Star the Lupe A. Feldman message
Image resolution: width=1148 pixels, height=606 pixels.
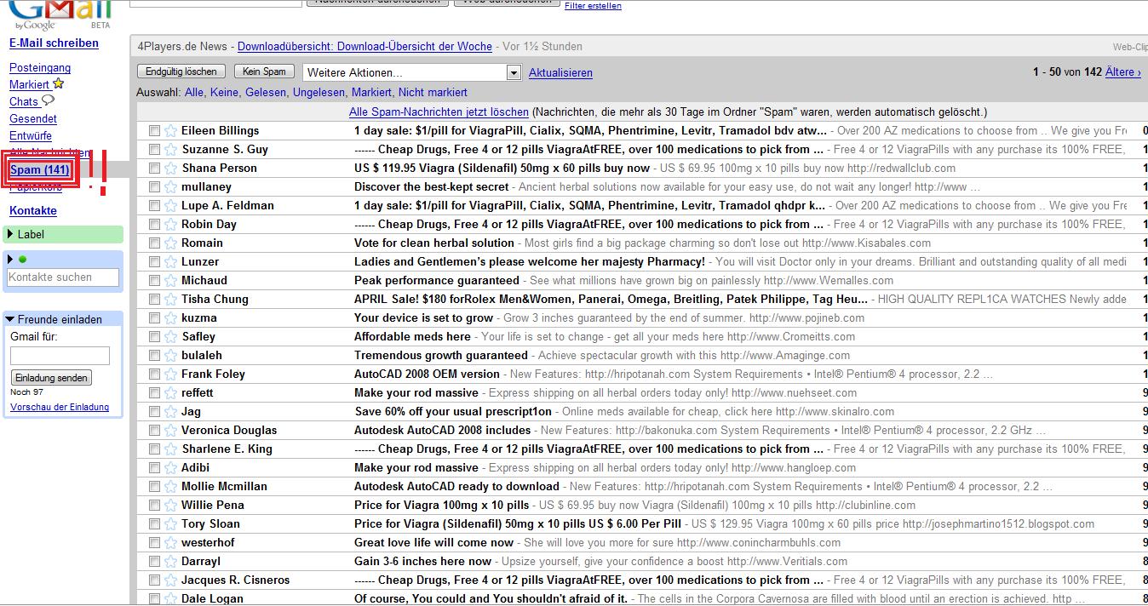pyautogui.click(x=170, y=206)
